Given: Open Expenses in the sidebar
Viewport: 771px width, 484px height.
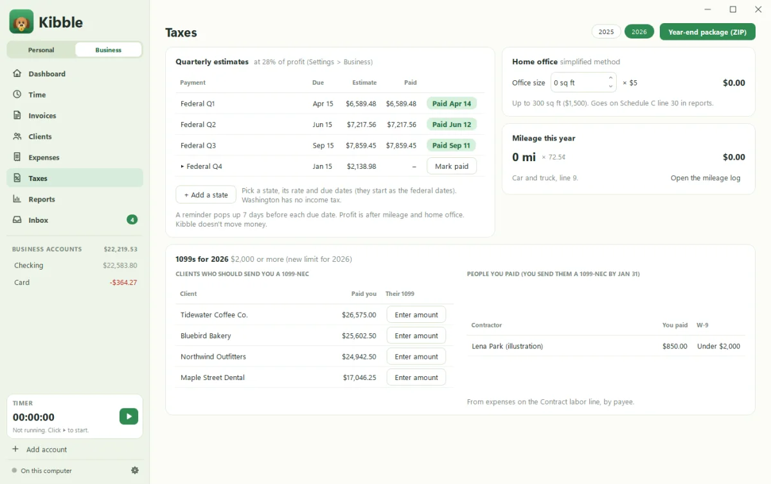Looking at the screenshot, I should 75,157.
